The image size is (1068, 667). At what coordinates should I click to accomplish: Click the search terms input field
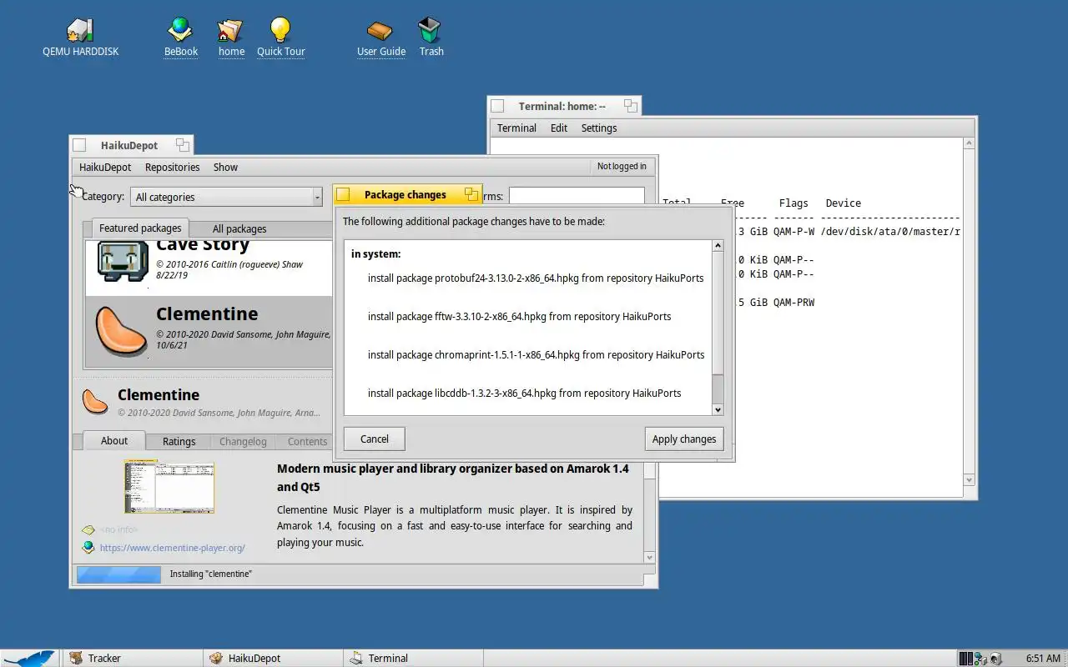point(577,196)
